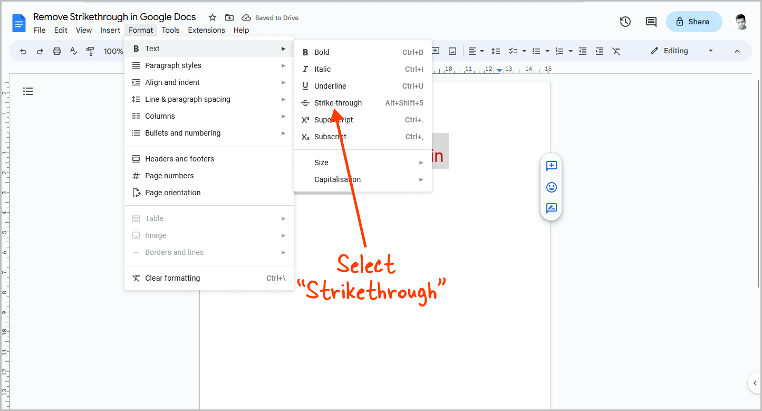This screenshot has width=762, height=411.
Task: Open the Tools menu
Action: [x=170, y=30]
